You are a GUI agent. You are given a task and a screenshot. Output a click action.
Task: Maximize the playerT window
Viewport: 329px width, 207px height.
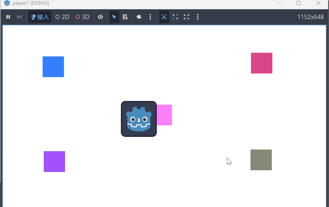tap(299, 3)
